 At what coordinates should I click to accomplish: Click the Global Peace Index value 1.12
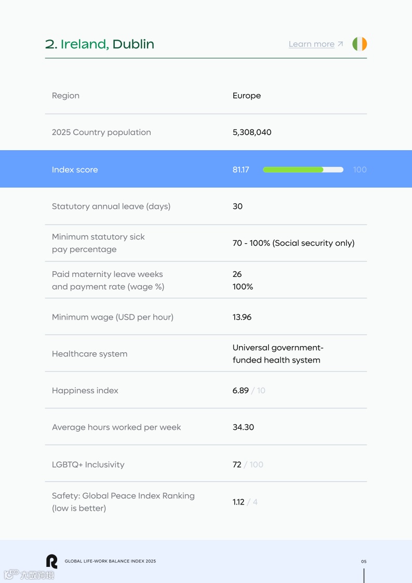[x=238, y=502]
